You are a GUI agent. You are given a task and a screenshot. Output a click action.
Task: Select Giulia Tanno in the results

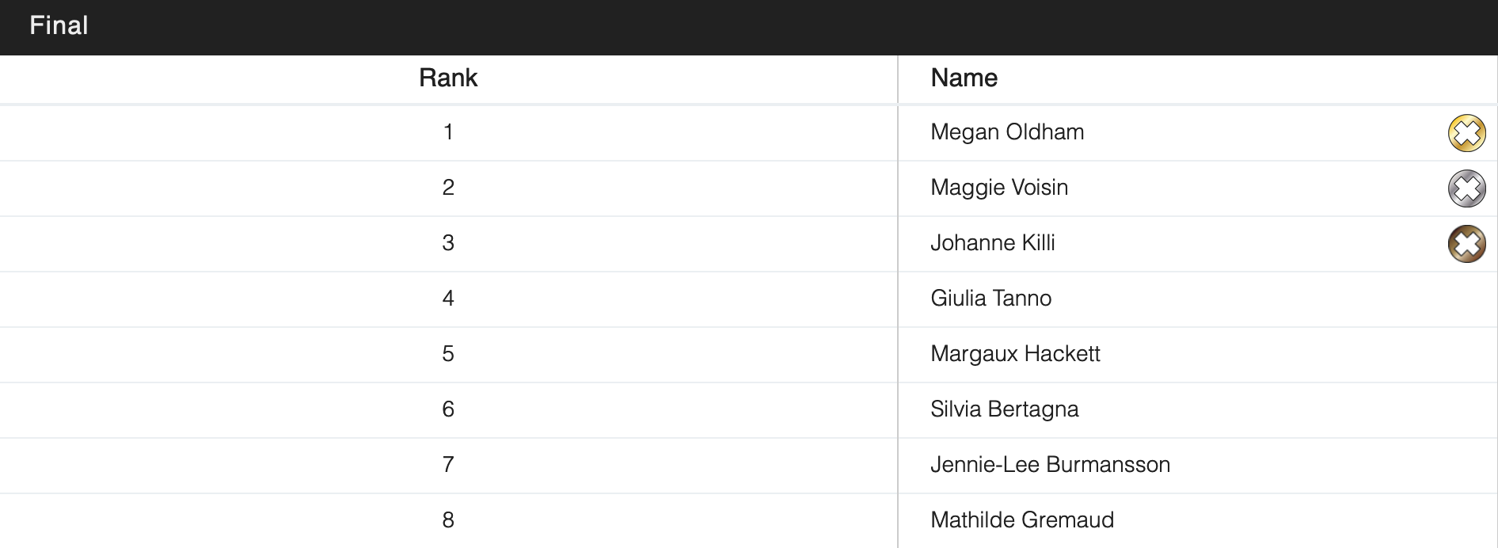click(x=990, y=299)
